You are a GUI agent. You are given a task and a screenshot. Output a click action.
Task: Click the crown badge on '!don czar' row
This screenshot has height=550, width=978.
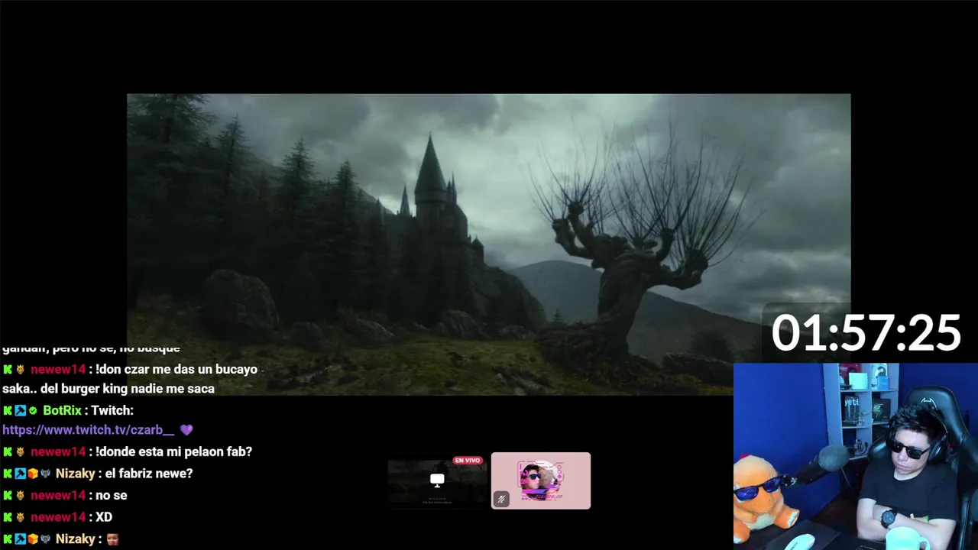click(21, 370)
